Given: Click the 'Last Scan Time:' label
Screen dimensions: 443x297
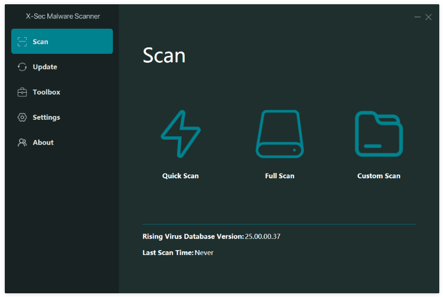Looking at the screenshot, I should coord(168,252).
